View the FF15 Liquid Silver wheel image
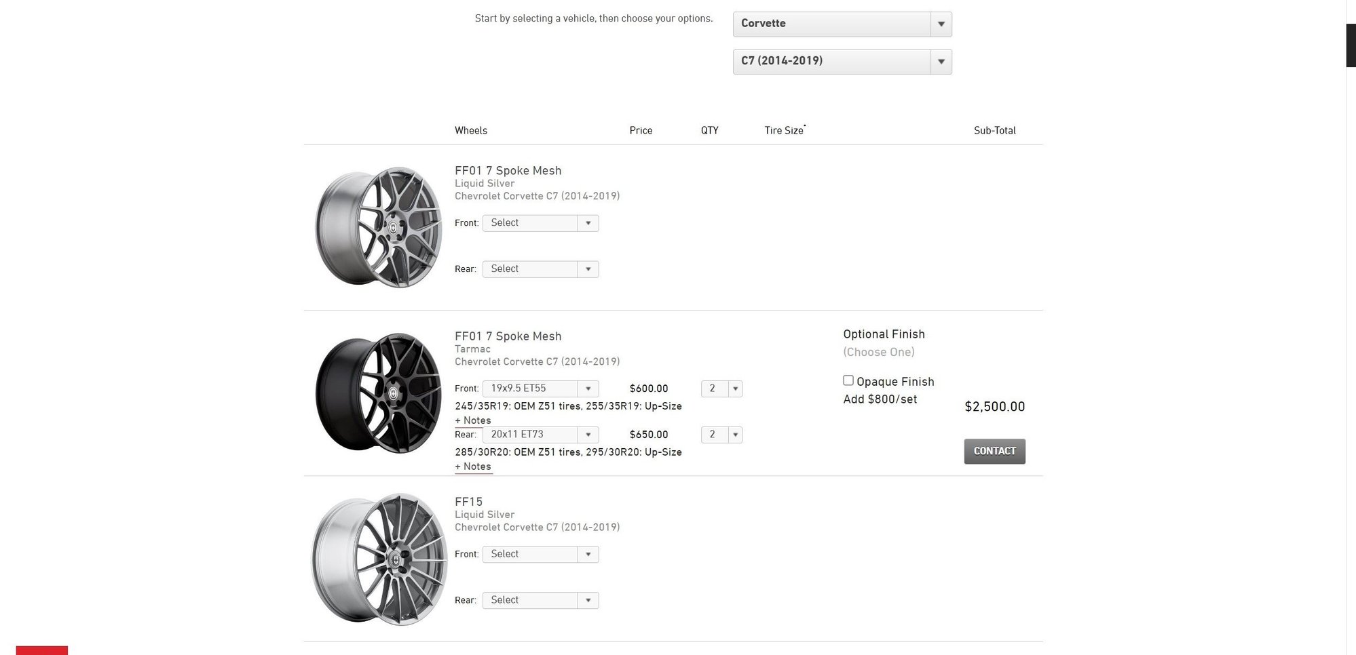The width and height of the screenshot is (1356, 655). (377, 559)
